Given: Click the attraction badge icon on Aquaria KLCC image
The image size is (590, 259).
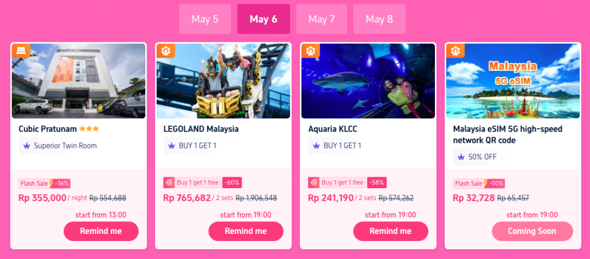Looking at the screenshot, I should click(x=311, y=51).
